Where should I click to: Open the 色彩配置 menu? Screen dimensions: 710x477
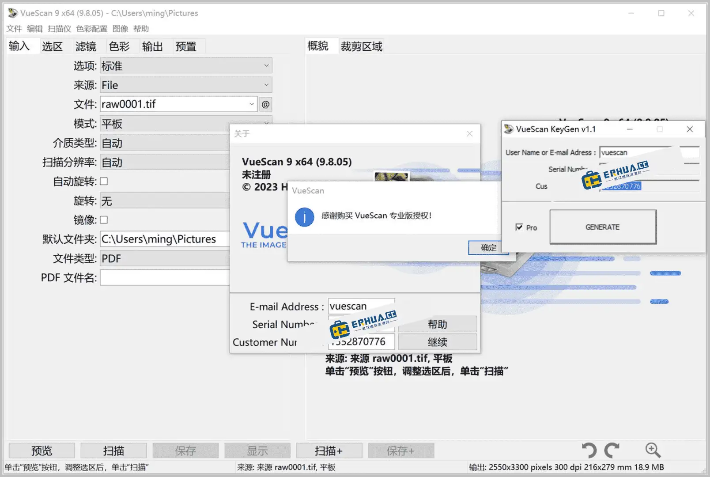click(91, 29)
